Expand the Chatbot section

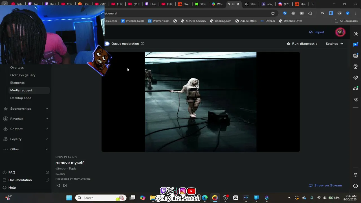pos(26,129)
